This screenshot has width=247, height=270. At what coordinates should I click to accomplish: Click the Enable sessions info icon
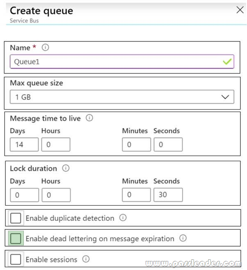point(86,259)
